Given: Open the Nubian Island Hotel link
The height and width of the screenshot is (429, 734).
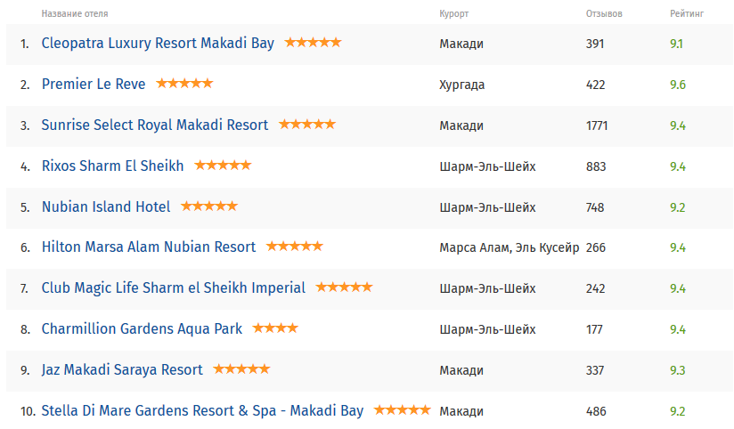Looking at the screenshot, I should pyautogui.click(x=106, y=206).
